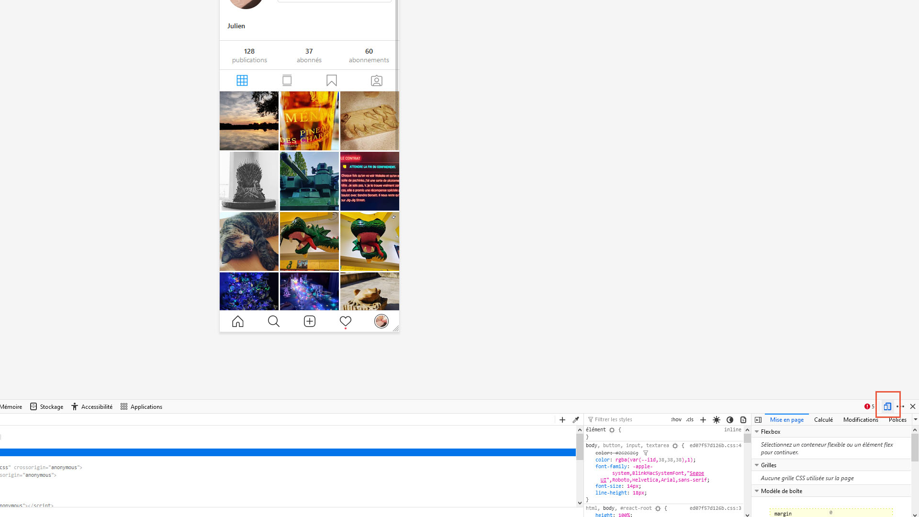Select the Modifications tab
919x517 pixels.
(x=861, y=420)
